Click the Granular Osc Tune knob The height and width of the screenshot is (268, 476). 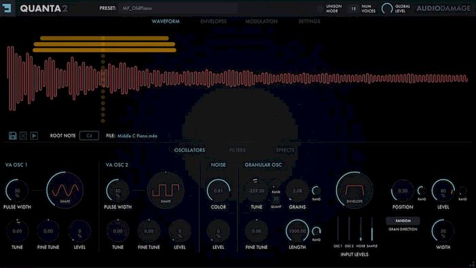pyautogui.click(x=256, y=191)
